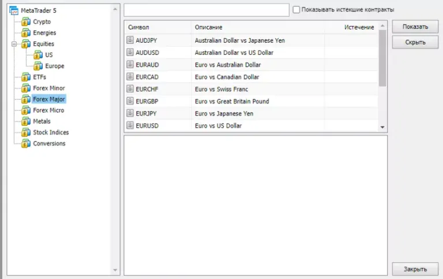Image resolution: width=443 pixels, height=279 pixels.
Task: Select the EURAUD symbol name
Action: coord(147,65)
